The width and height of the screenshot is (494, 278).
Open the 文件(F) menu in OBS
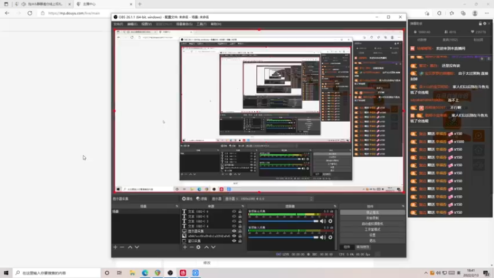pyautogui.click(x=118, y=24)
